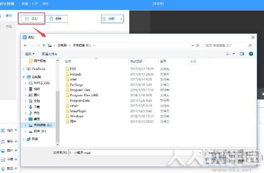Click 本地磁盘 (C:) in the address bar

(82, 45)
